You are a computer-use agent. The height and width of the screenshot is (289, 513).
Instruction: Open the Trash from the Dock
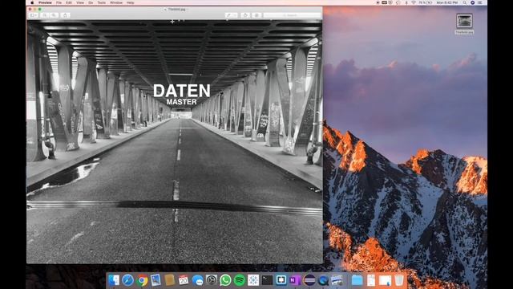click(x=399, y=280)
